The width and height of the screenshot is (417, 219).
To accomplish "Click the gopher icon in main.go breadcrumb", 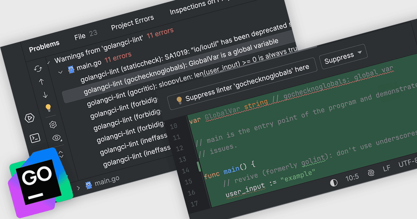I will click(x=89, y=185).
